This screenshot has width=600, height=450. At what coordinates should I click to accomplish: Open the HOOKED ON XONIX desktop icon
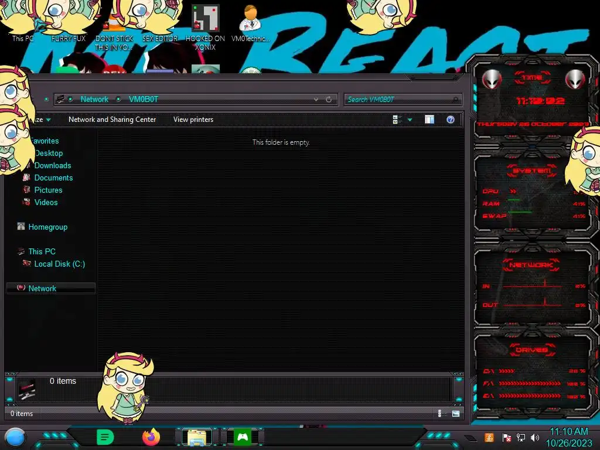(x=205, y=28)
